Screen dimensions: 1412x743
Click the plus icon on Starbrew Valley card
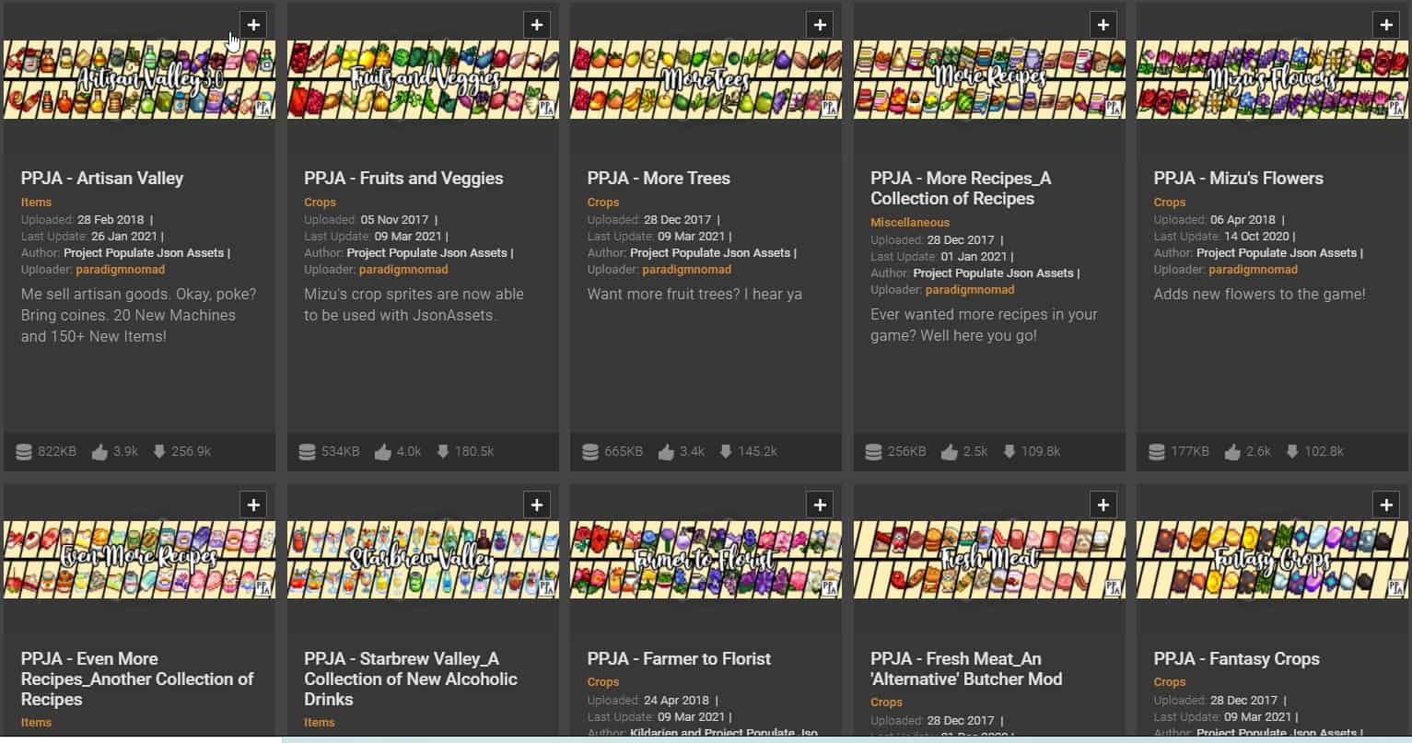click(x=536, y=505)
